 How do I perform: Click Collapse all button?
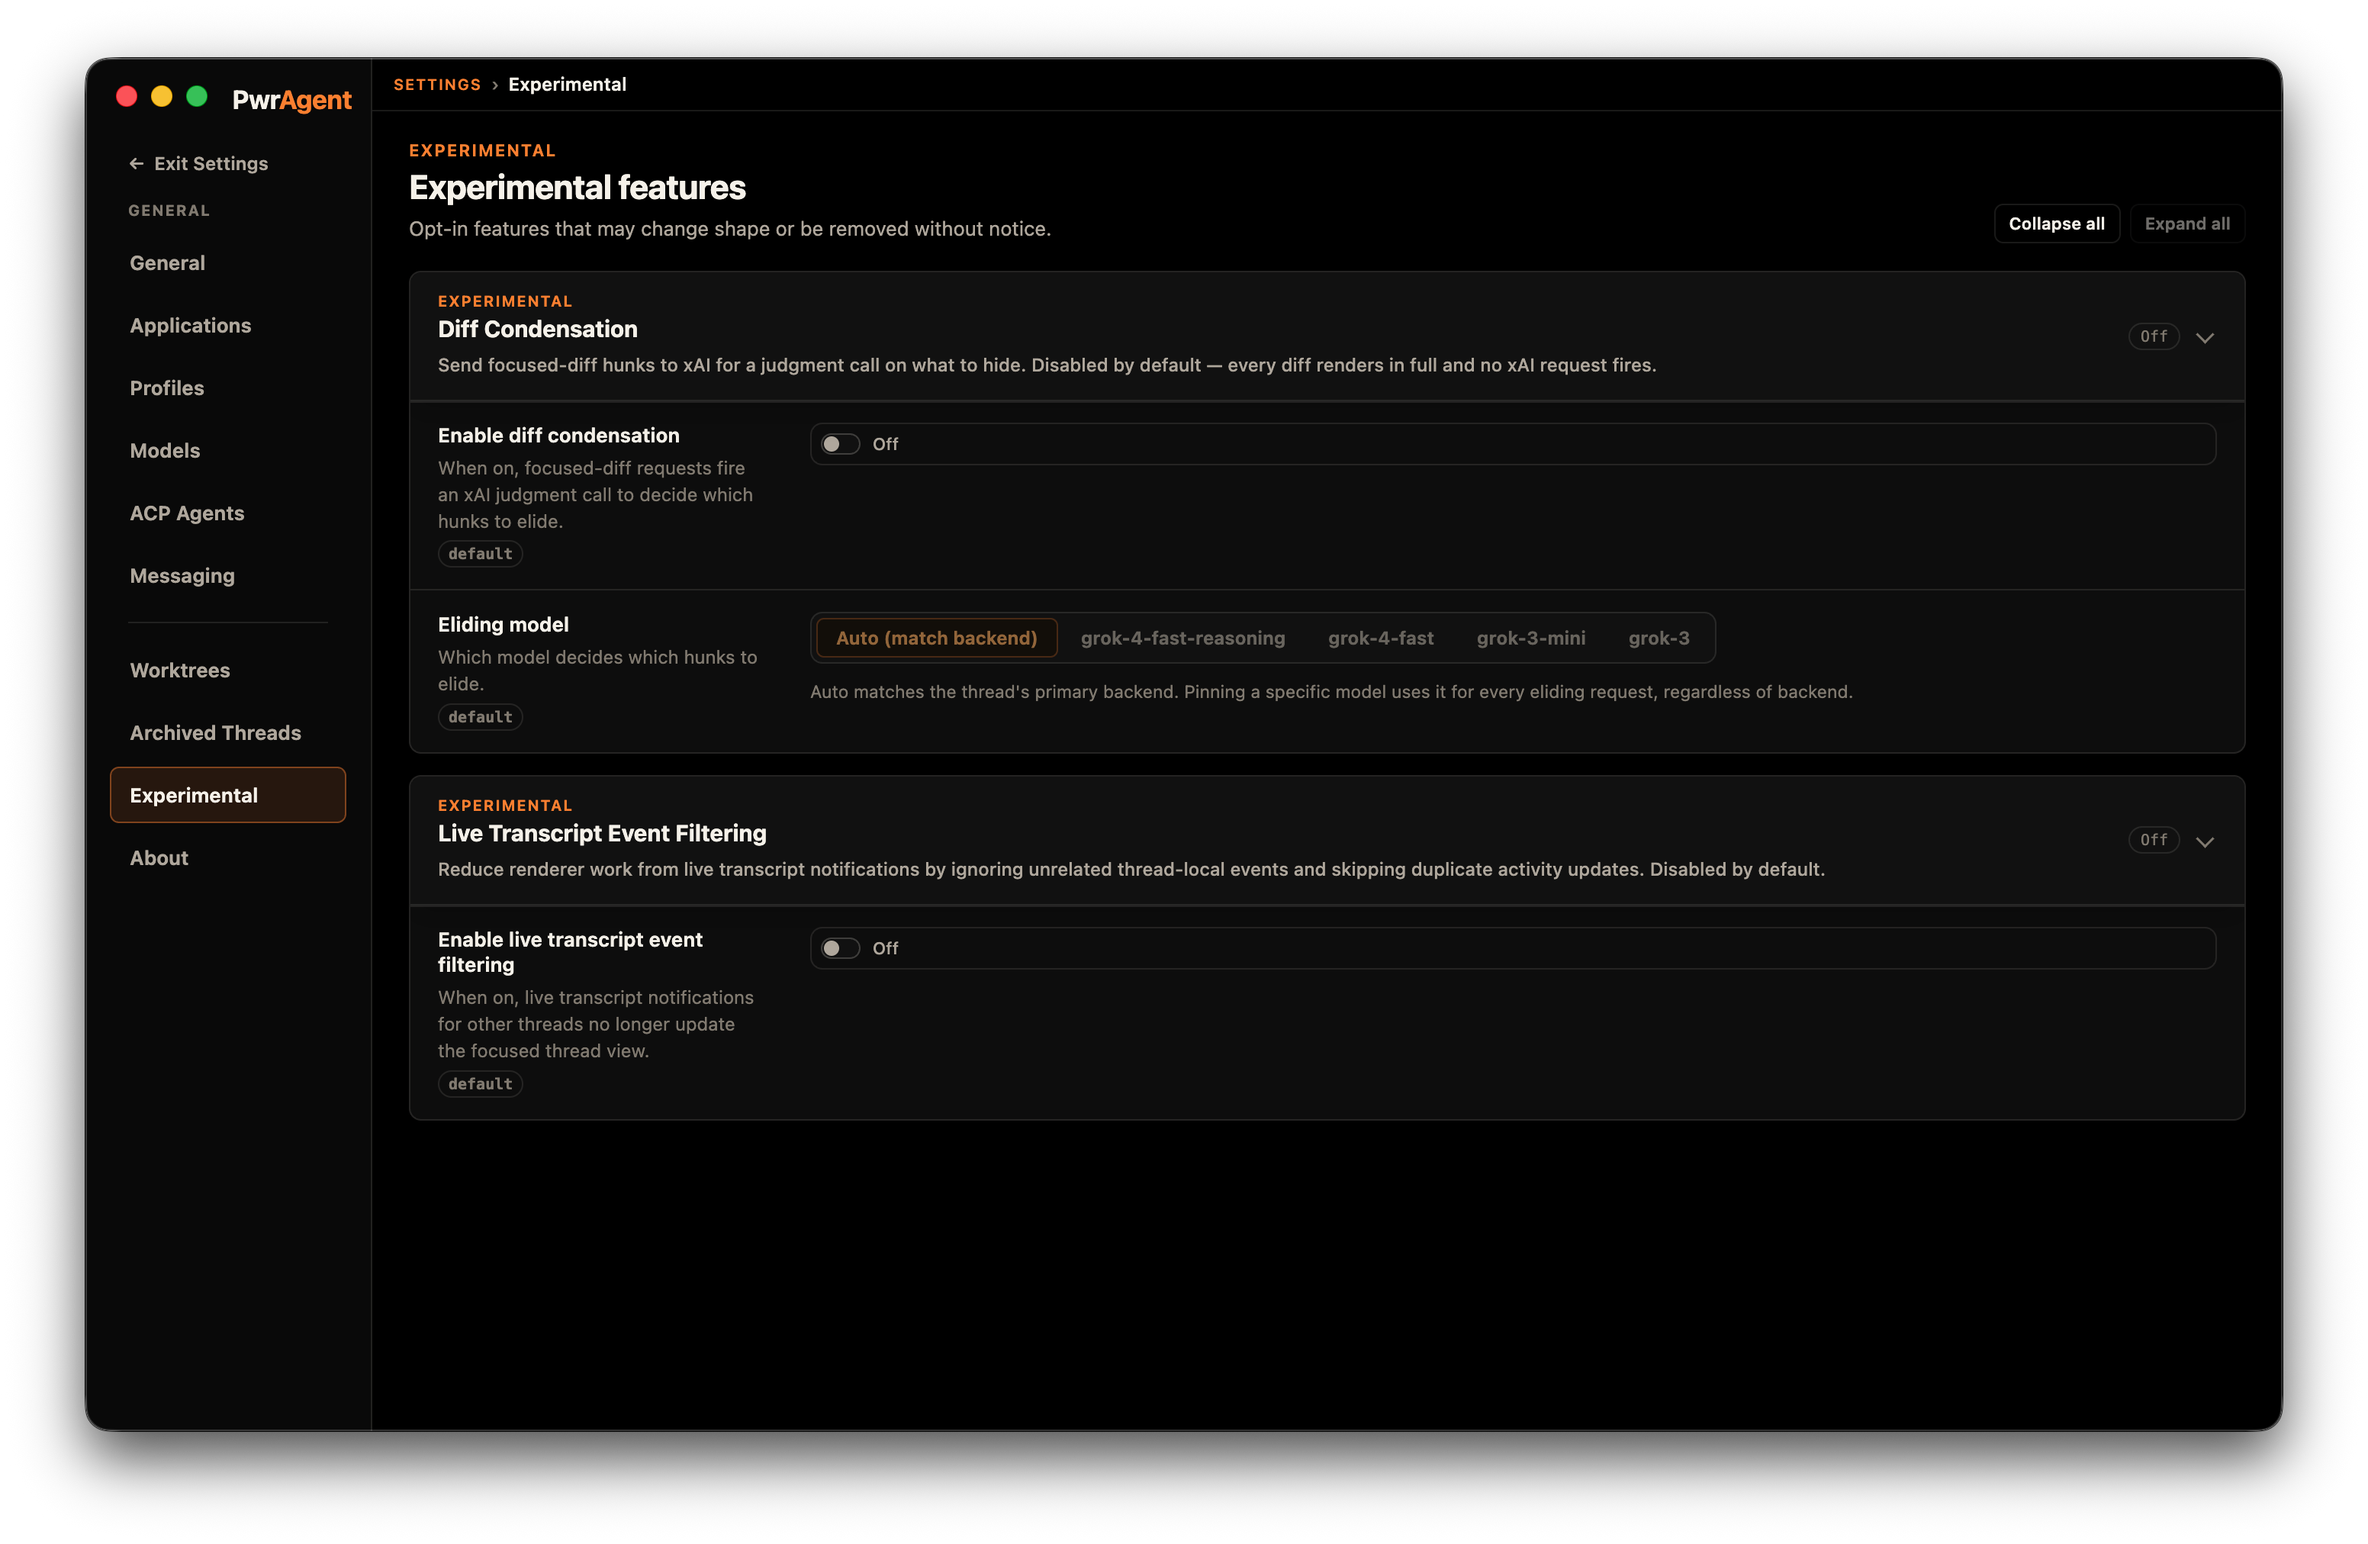(2055, 223)
